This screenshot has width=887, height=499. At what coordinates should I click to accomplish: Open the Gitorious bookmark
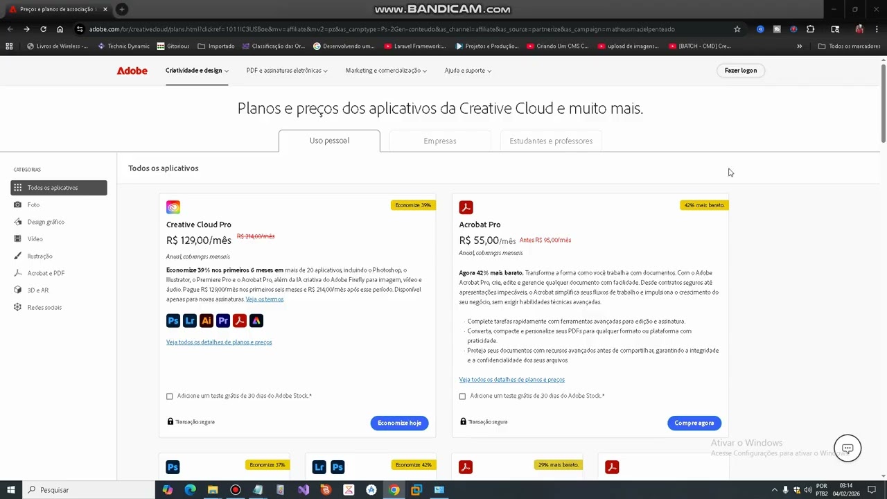(x=173, y=46)
